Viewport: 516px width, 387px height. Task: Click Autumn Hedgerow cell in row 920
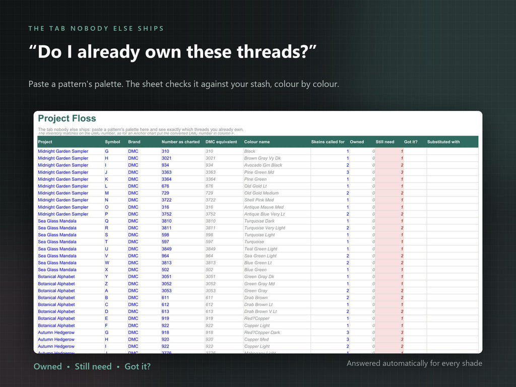[56, 340]
